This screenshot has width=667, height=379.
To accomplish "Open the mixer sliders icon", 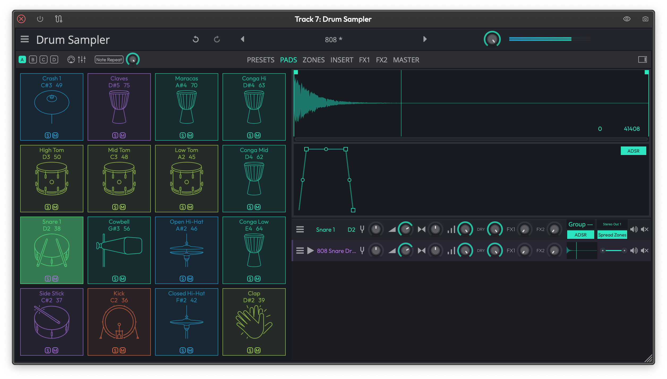I will pos(82,59).
